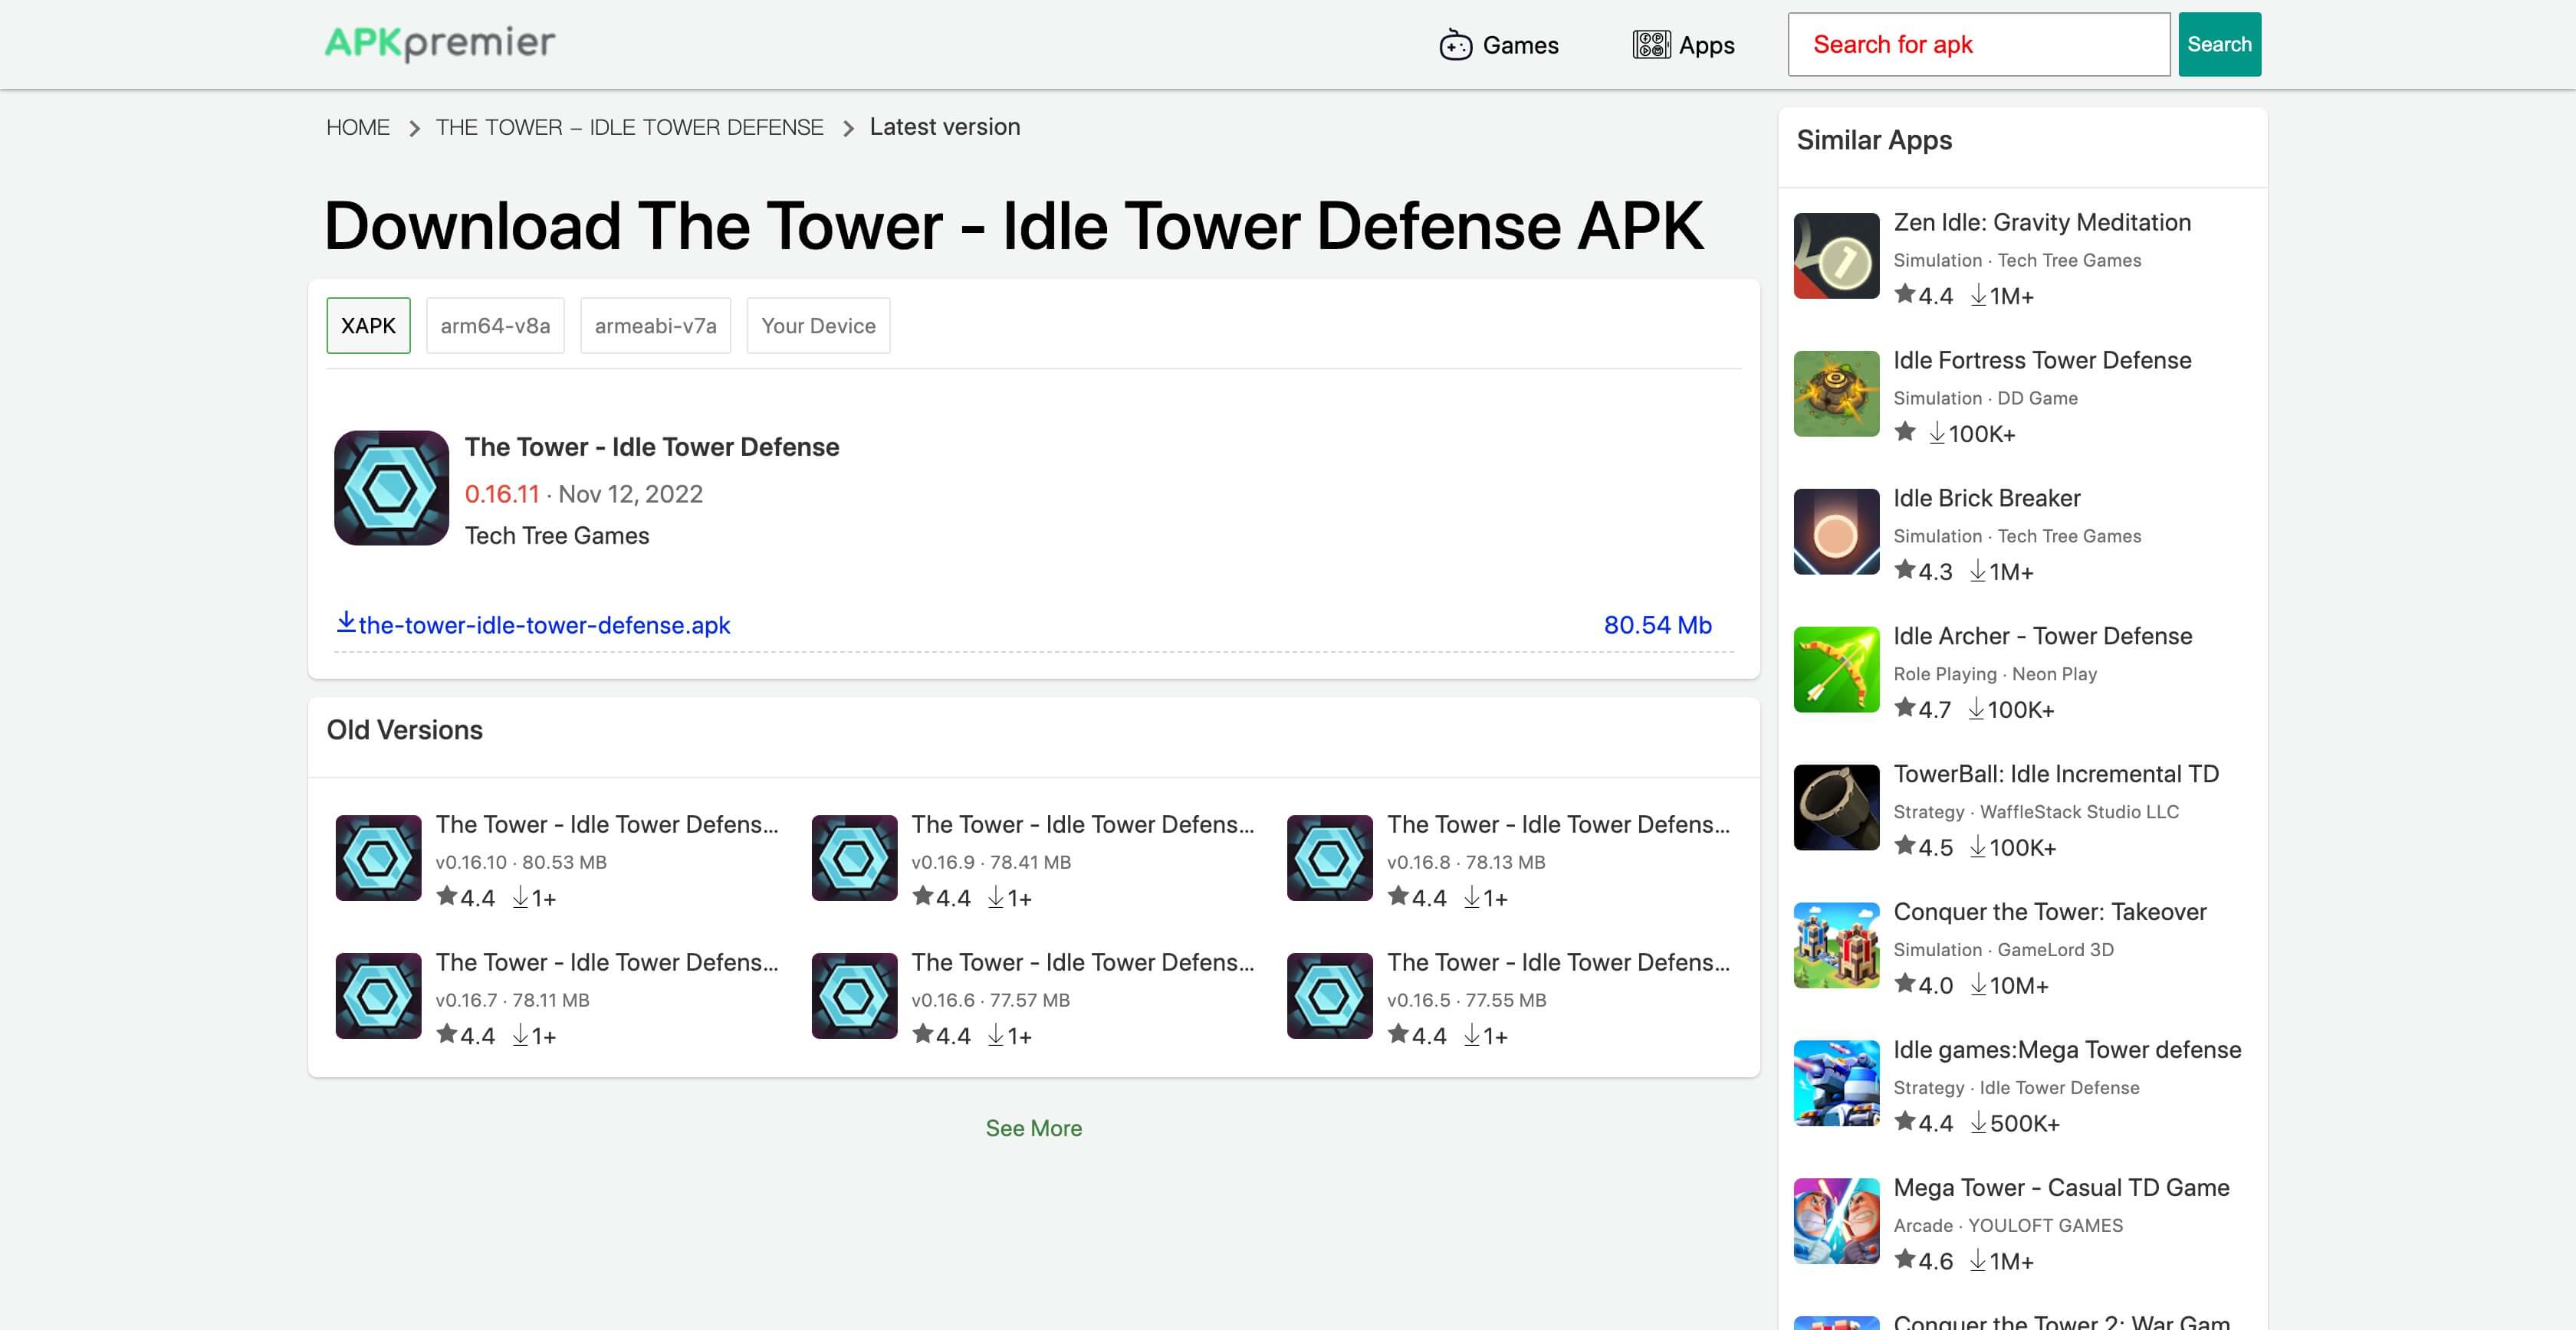Click the star icon in v0.16.10 row
The width and height of the screenshot is (2576, 1330).
tap(446, 896)
